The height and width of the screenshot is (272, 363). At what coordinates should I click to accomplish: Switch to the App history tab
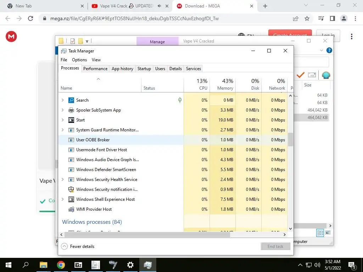point(122,69)
